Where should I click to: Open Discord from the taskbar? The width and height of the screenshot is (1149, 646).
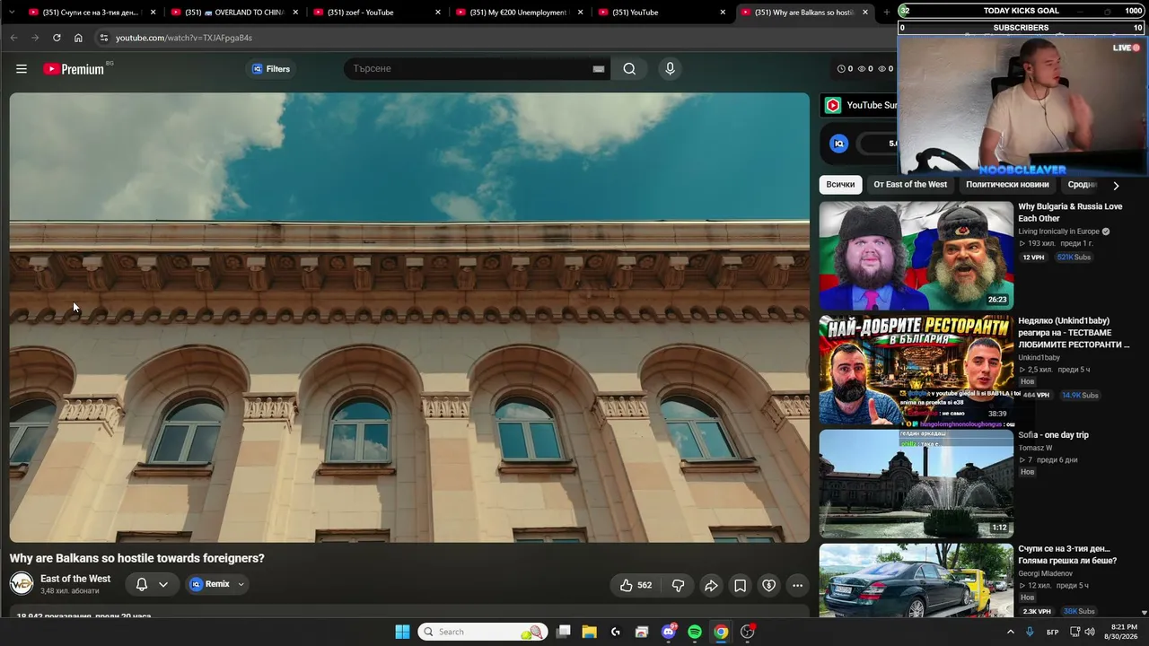tap(669, 632)
